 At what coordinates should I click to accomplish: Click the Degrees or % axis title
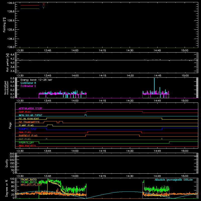pos(7,188)
